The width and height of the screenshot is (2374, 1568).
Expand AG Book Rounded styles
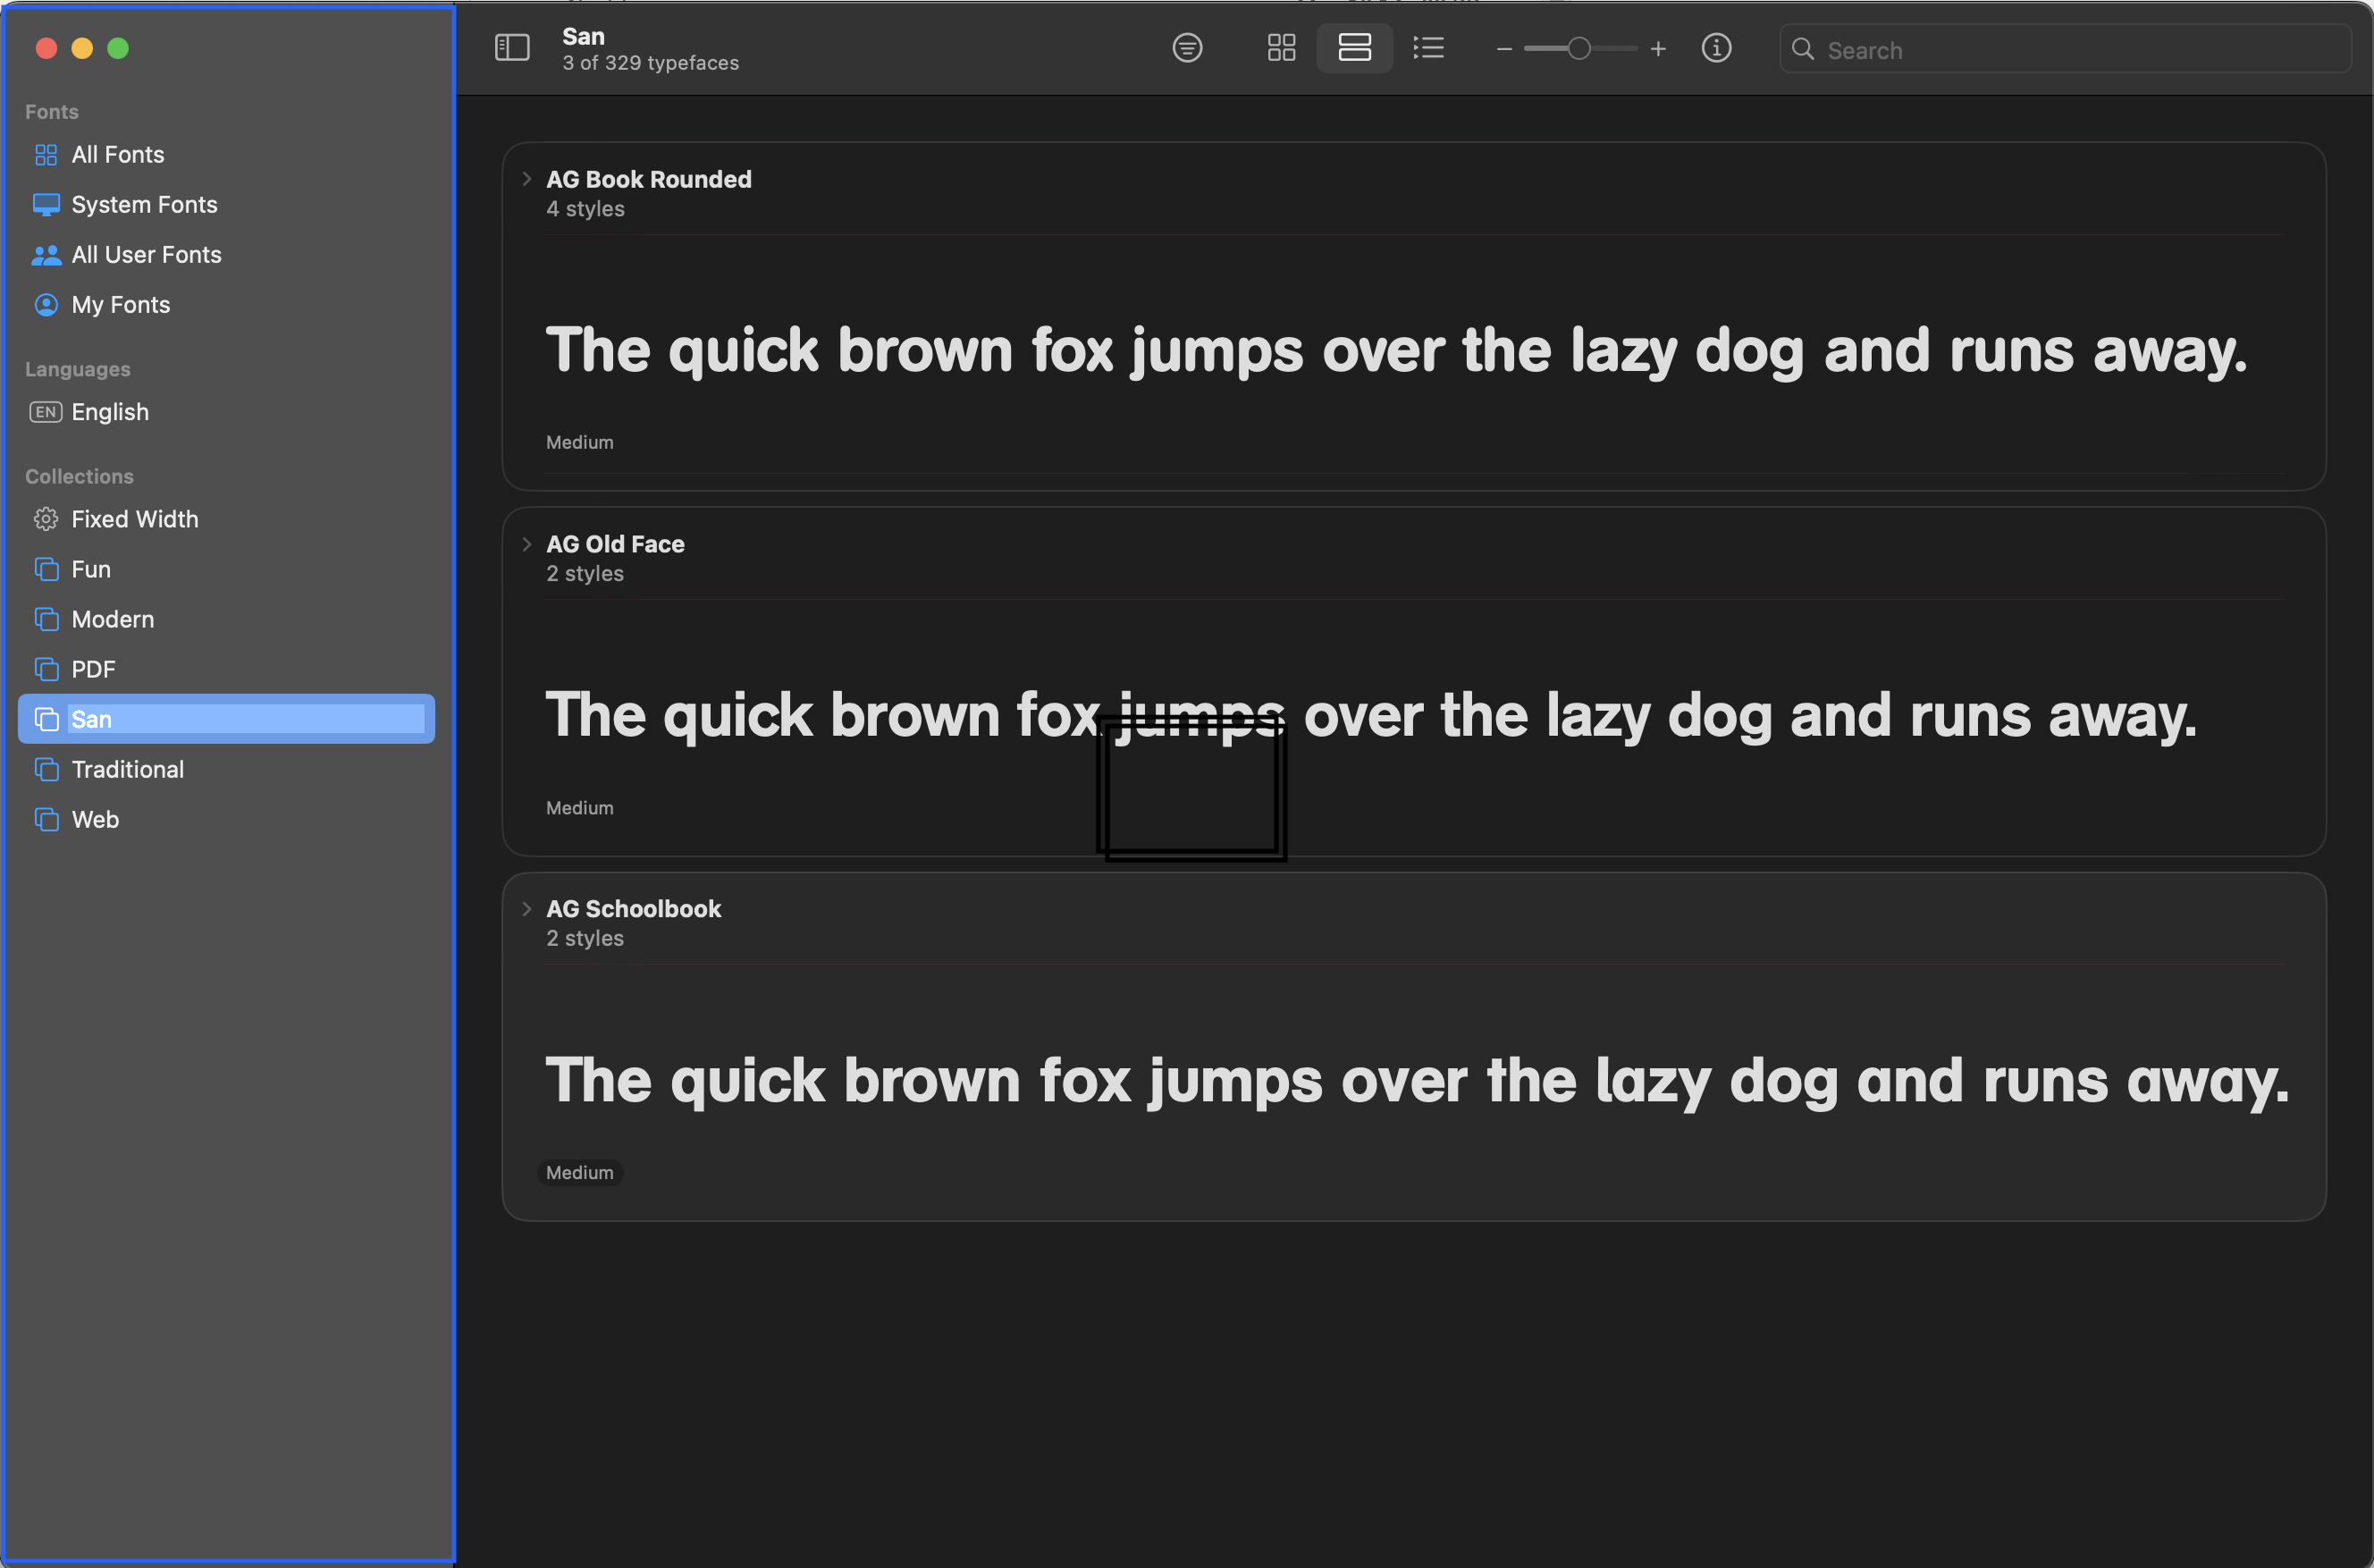click(x=526, y=179)
